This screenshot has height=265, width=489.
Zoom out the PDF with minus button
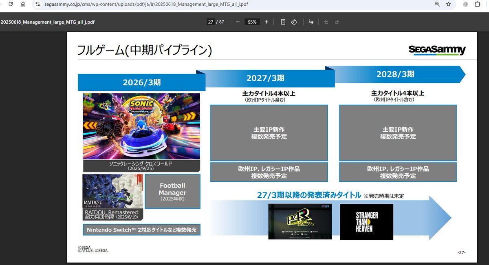pyautogui.click(x=238, y=22)
